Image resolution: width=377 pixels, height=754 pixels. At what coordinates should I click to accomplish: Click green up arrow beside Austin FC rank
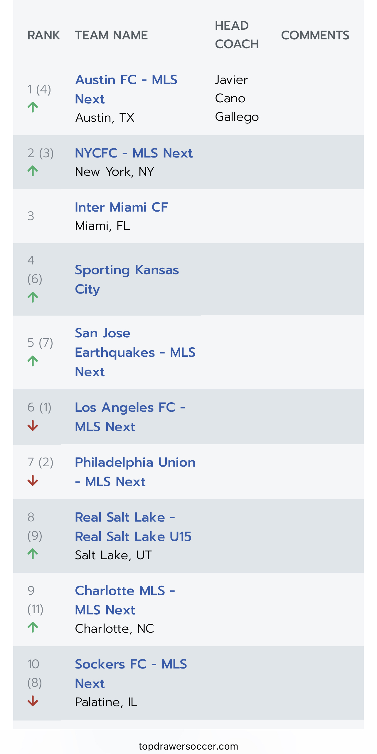(x=33, y=107)
